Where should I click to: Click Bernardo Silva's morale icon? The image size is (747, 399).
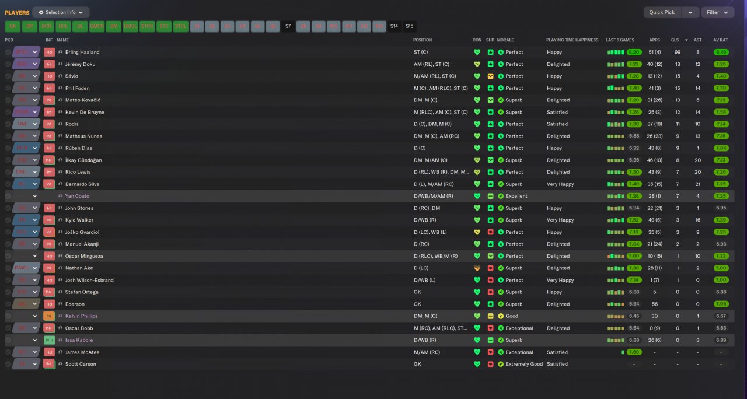[501, 184]
